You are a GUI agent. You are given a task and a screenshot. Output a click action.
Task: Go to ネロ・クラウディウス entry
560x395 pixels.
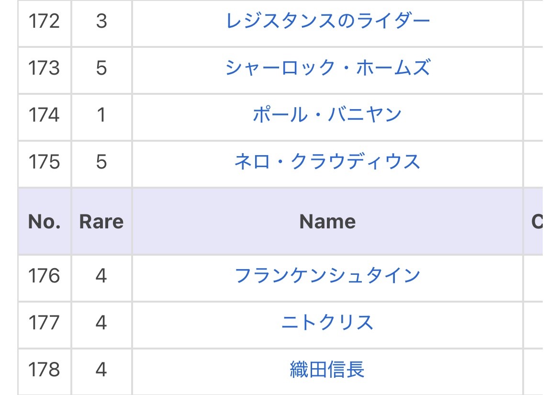click(x=327, y=162)
